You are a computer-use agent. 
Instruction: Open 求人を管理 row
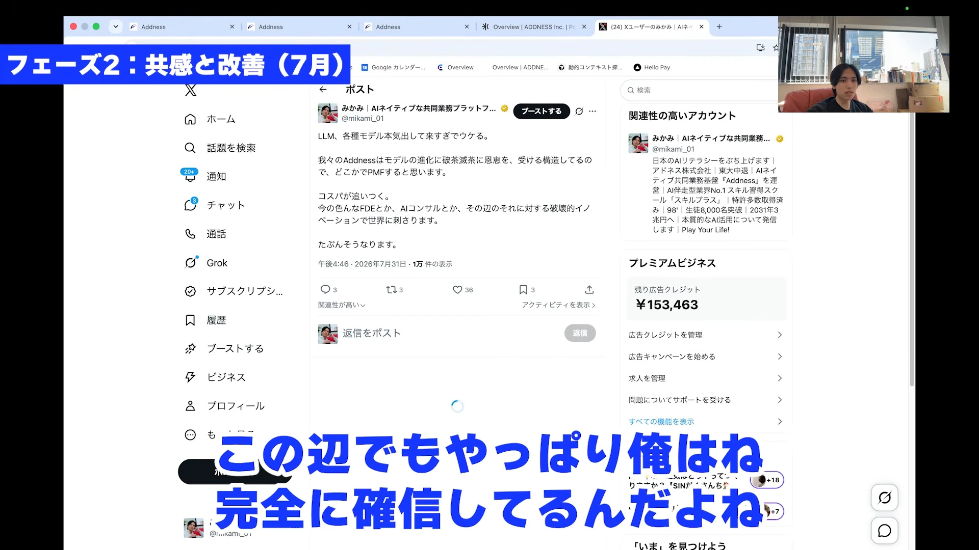point(706,378)
